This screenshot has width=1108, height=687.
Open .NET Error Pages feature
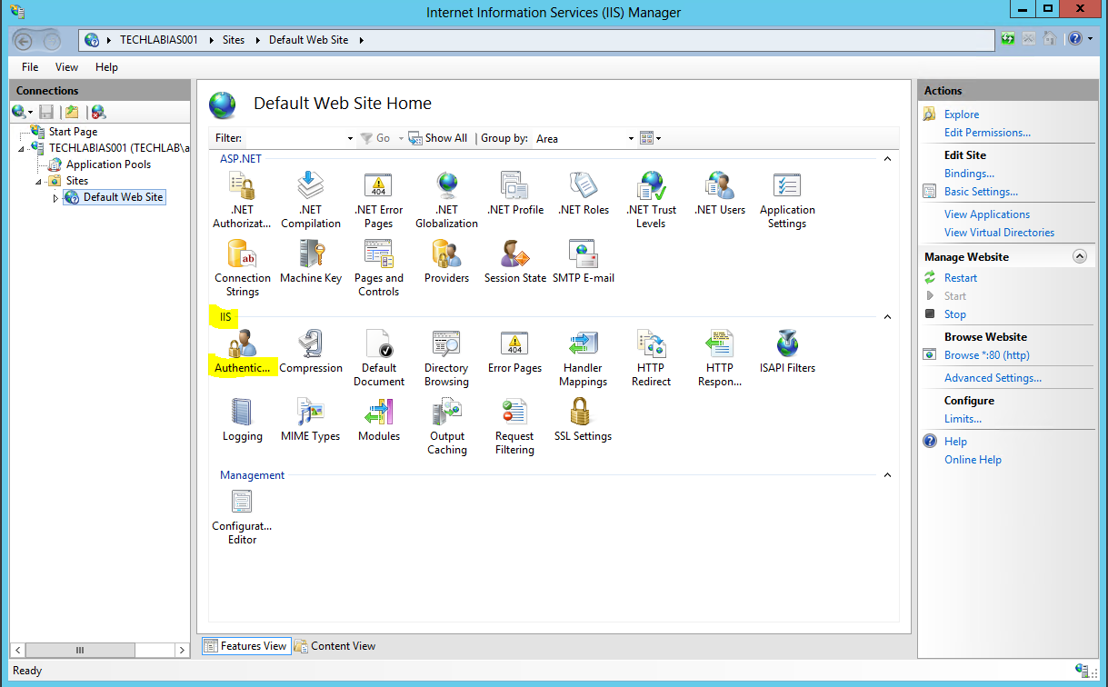(x=378, y=200)
